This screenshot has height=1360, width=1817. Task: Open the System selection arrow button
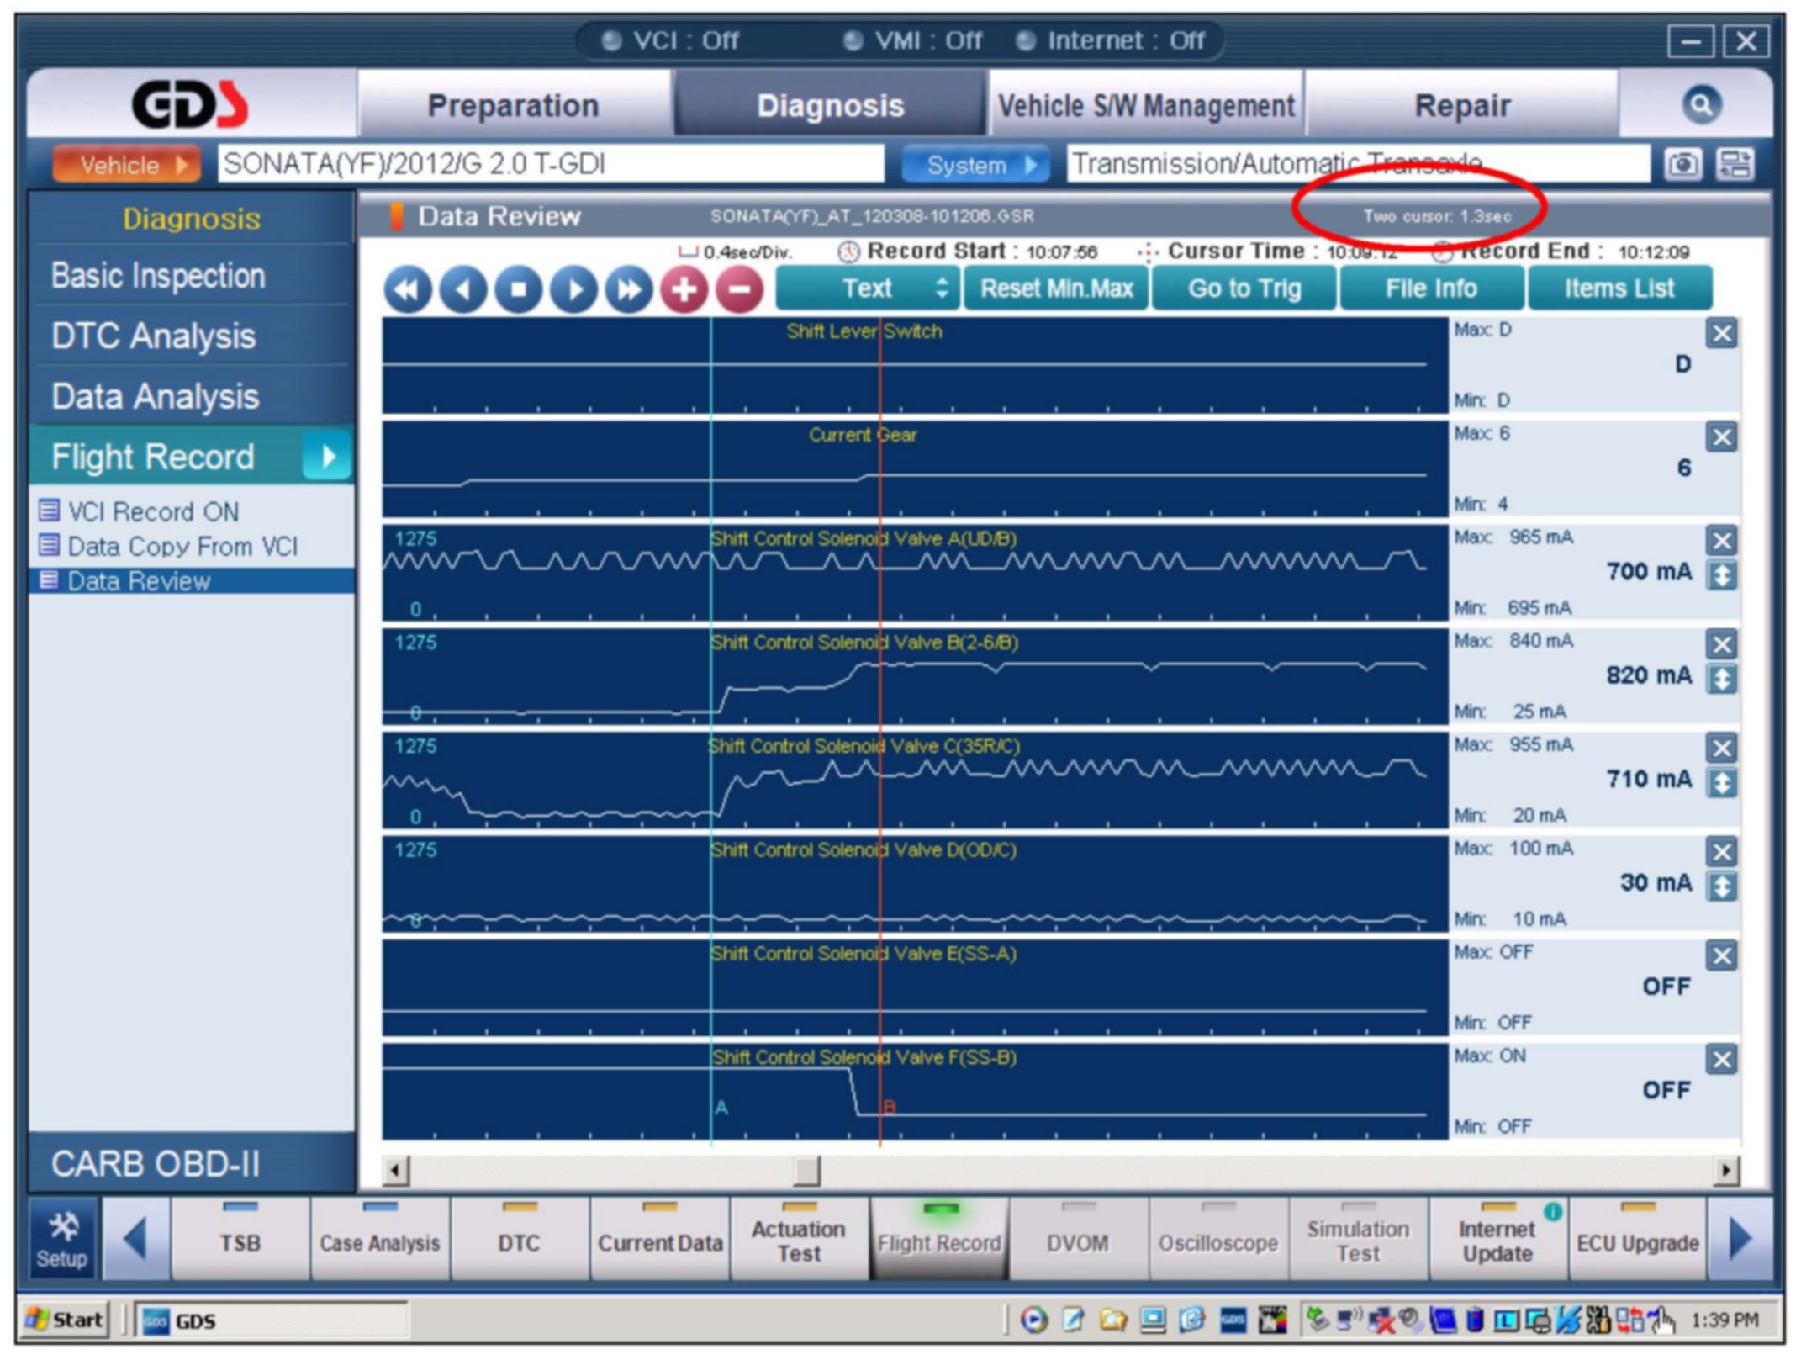[x=975, y=165]
